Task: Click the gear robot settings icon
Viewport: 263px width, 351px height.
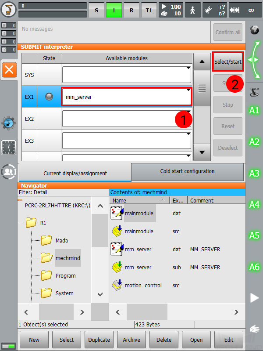Action: tap(8, 123)
